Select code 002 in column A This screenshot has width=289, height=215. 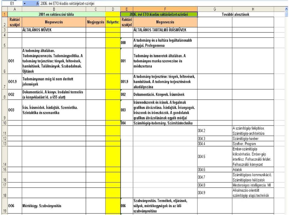click(15, 95)
